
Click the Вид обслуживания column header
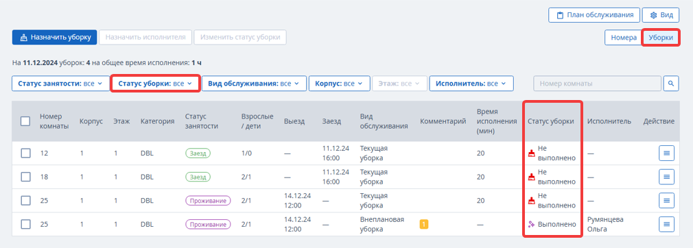coord(384,121)
